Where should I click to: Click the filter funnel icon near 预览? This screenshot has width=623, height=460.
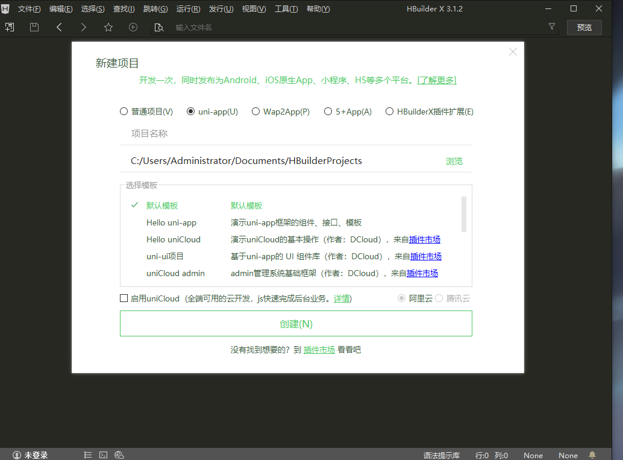pos(552,27)
